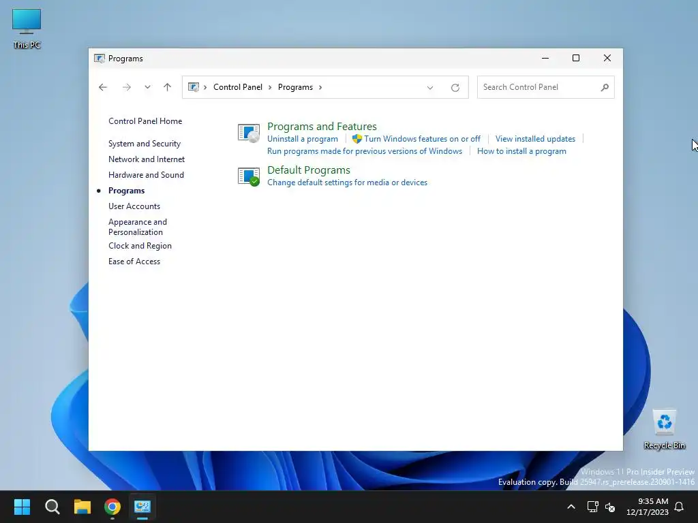Click the Back navigation arrow

(x=103, y=87)
